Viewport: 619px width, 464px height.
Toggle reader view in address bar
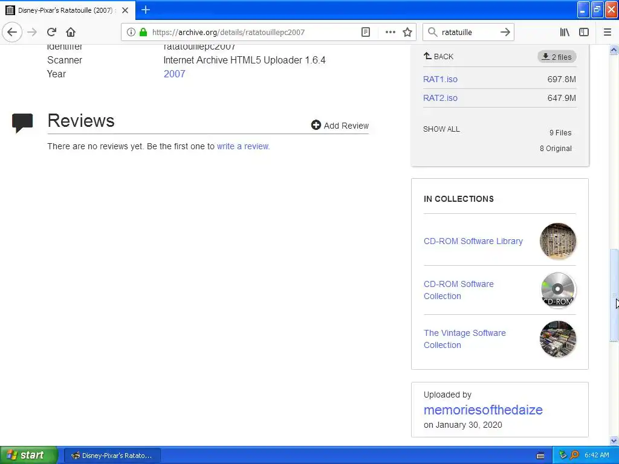[x=366, y=33]
